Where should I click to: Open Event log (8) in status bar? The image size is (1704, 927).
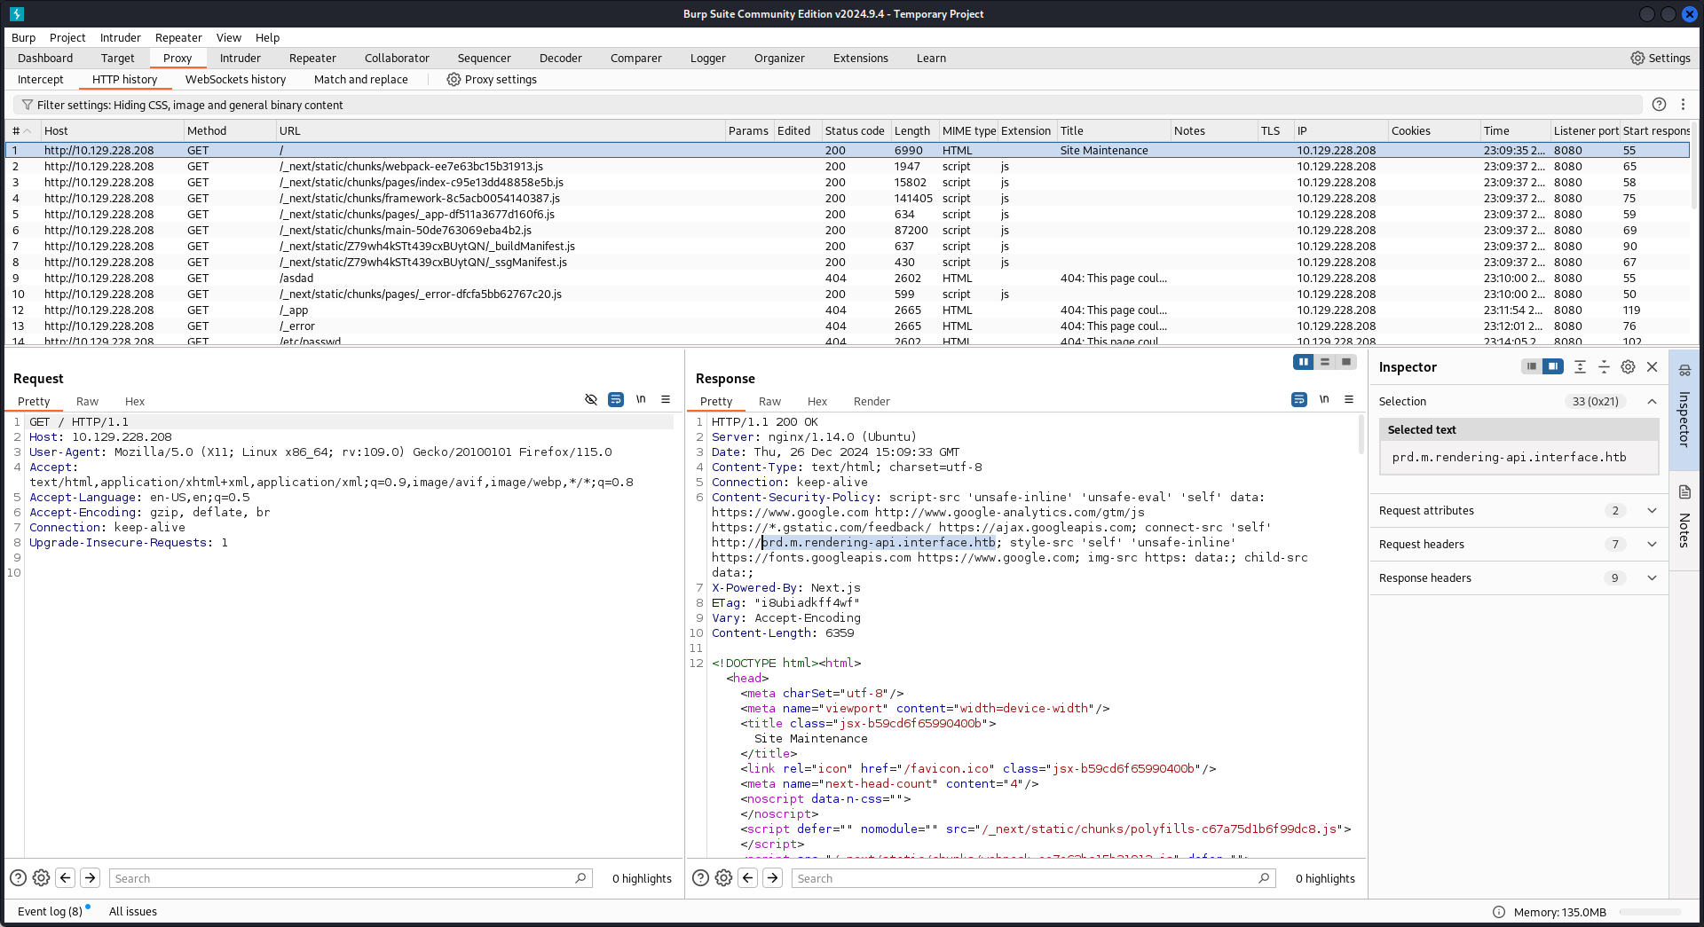(x=50, y=911)
